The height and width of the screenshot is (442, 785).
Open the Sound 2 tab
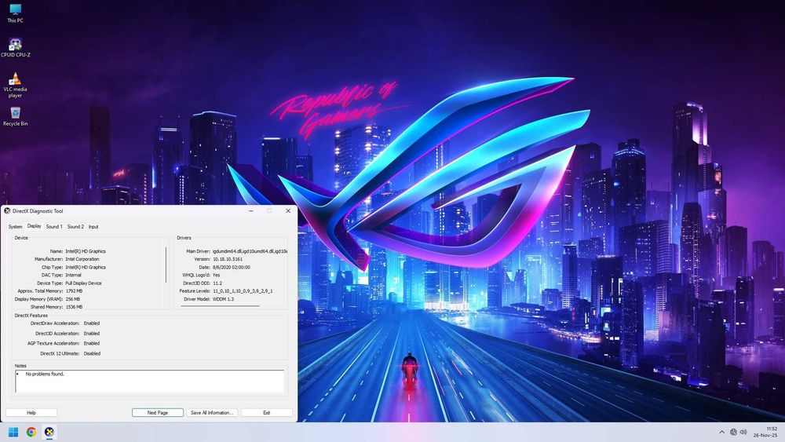coord(75,227)
